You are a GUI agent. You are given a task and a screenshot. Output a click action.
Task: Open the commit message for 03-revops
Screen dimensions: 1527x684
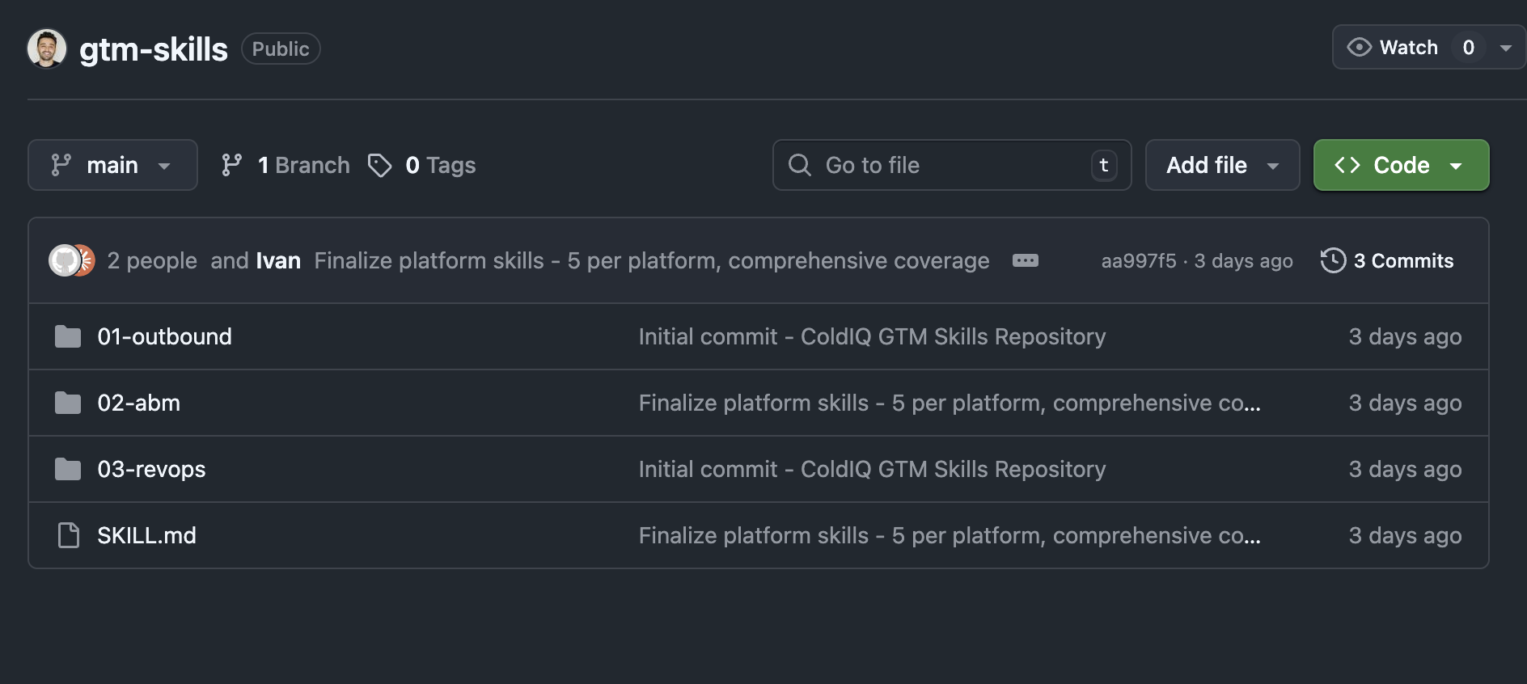pos(872,469)
